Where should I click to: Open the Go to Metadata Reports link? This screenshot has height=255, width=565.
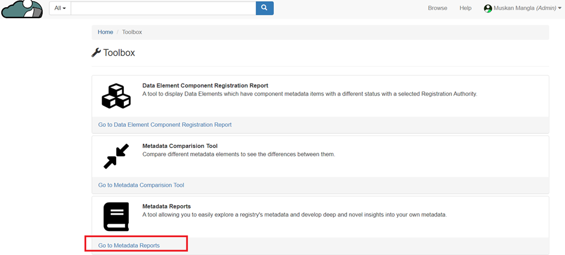129,245
